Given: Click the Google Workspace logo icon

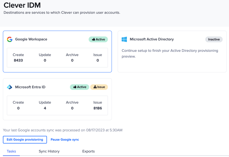Looking at the screenshot, I should click(x=9, y=39).
